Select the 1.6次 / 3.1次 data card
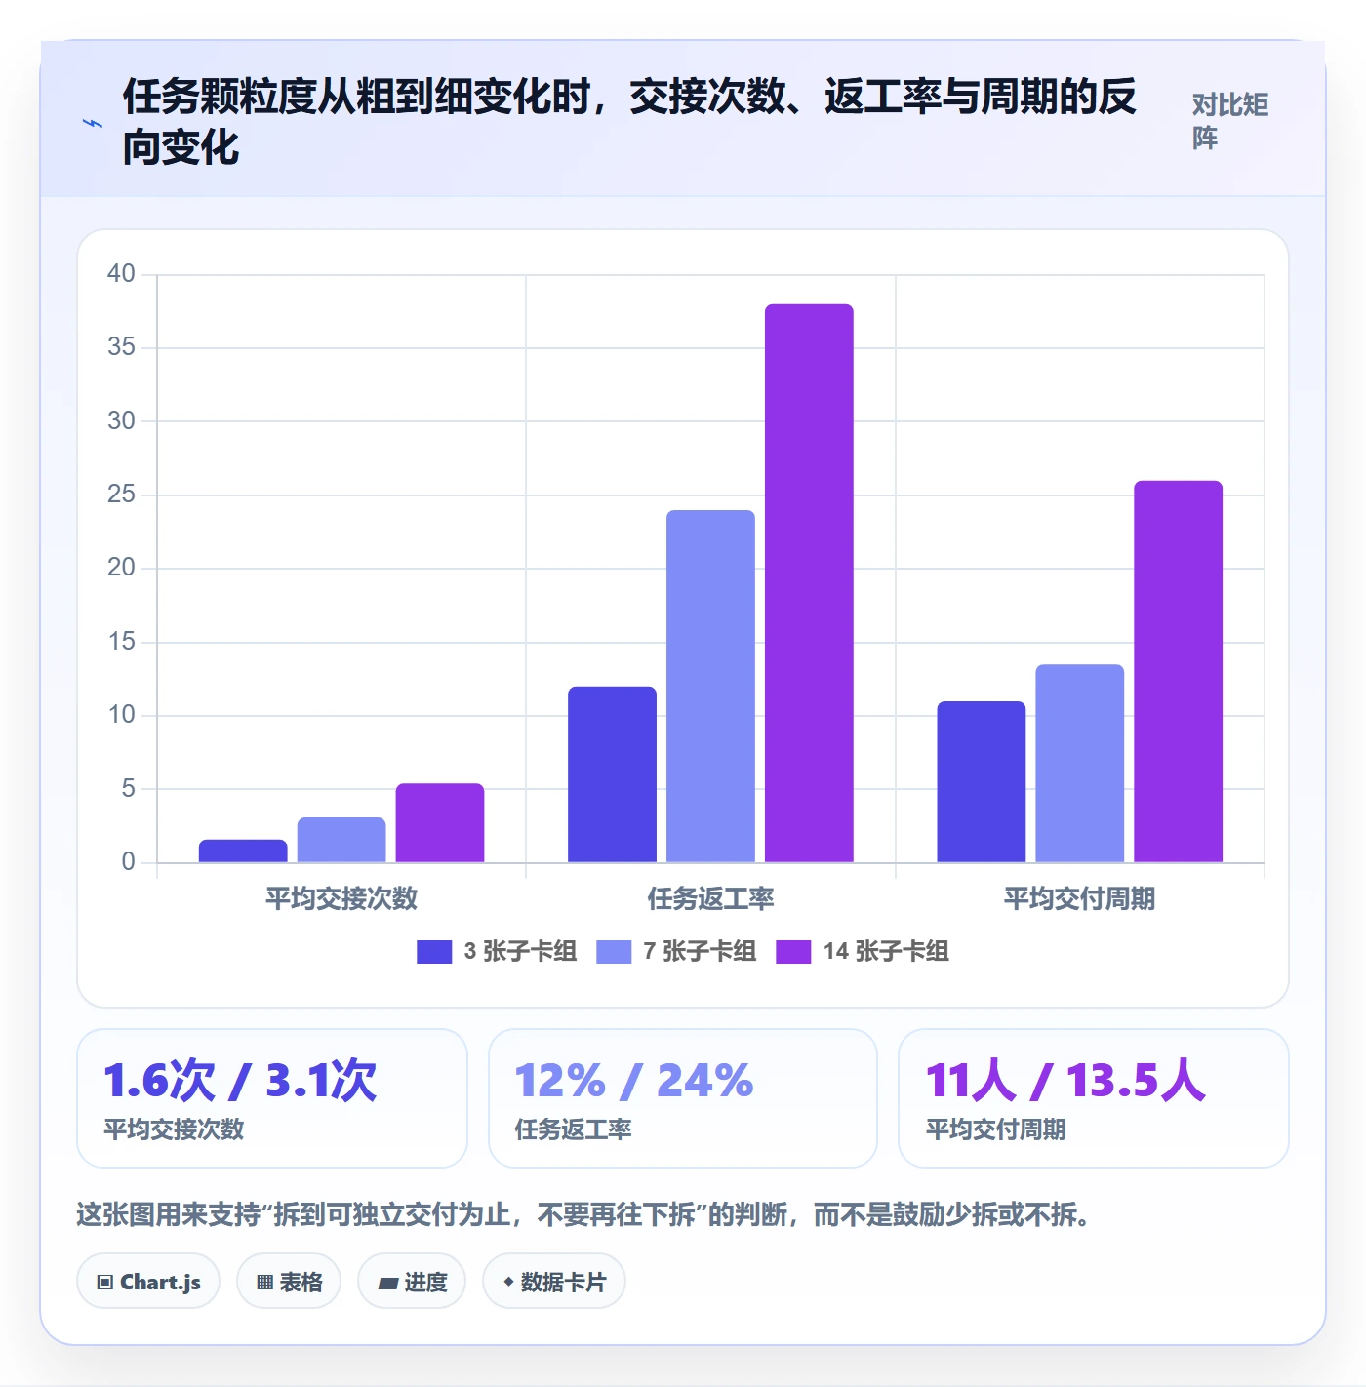Image resolution: width=1366 pixels, height=1387 pixels. (272, 1098)
